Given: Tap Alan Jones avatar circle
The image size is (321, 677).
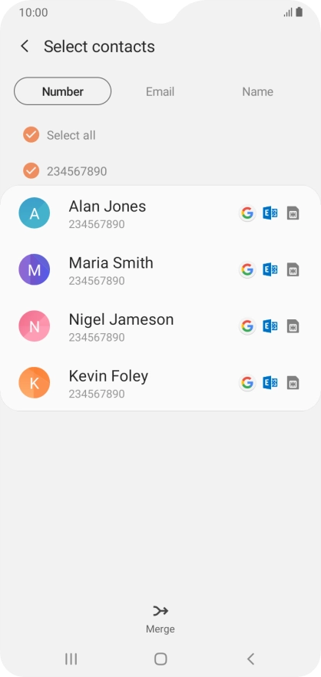Looking at the screenshot, I should tap(34, 213).
